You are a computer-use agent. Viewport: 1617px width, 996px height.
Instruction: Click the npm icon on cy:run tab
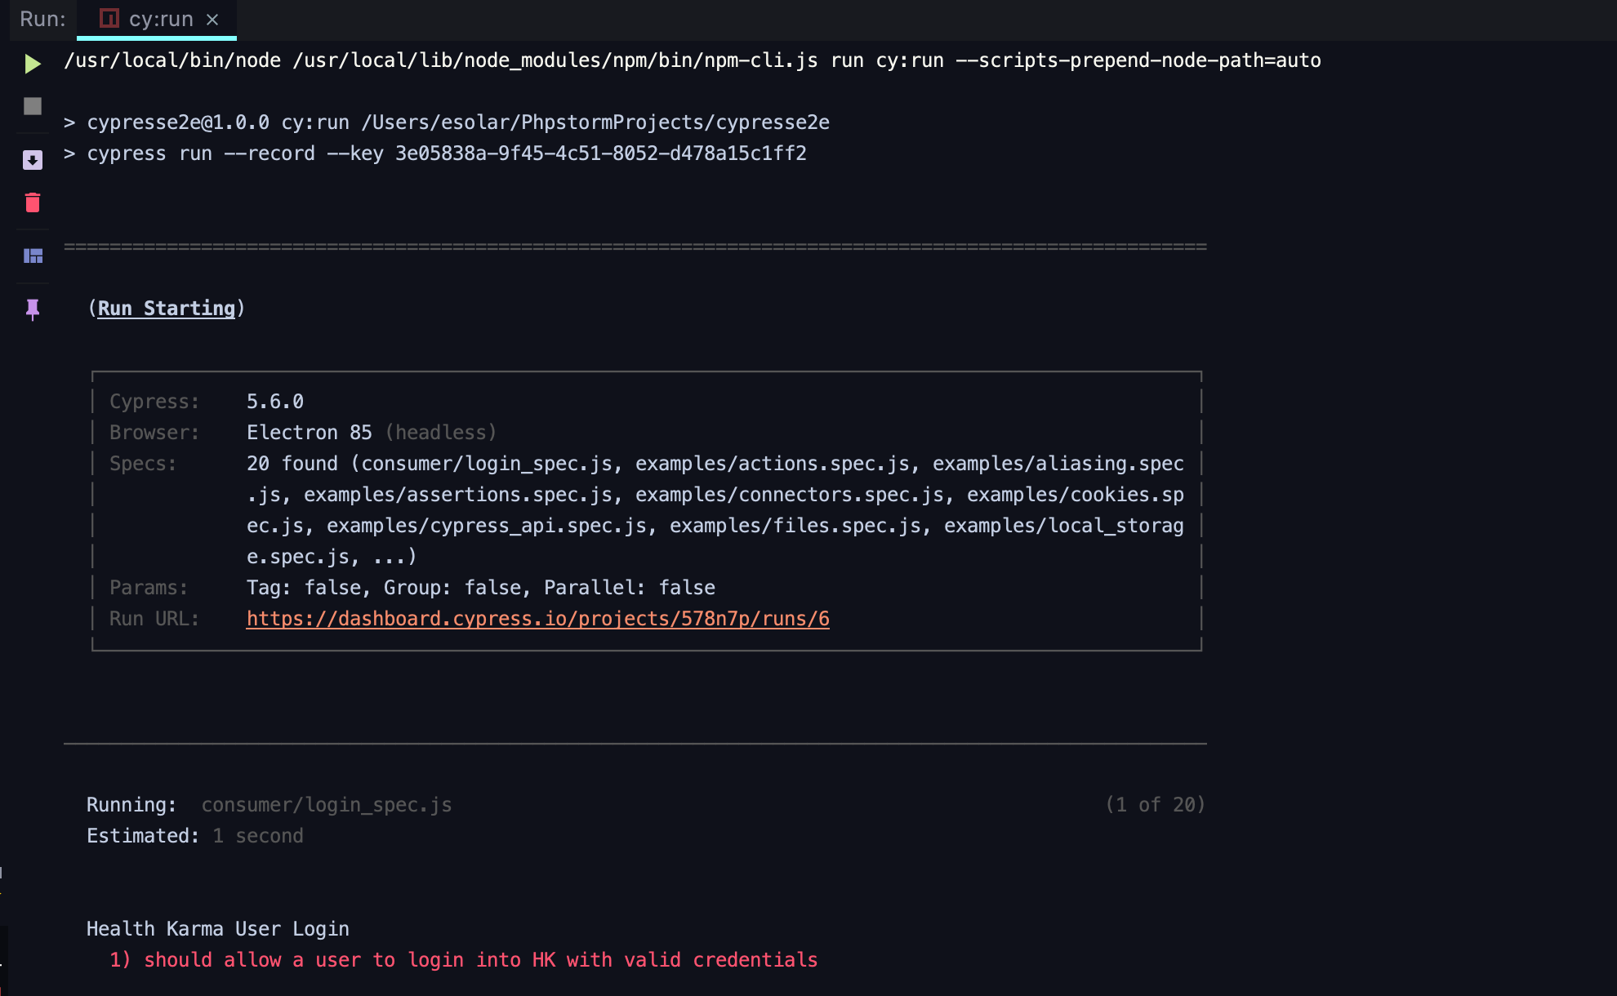coord(109,18)
